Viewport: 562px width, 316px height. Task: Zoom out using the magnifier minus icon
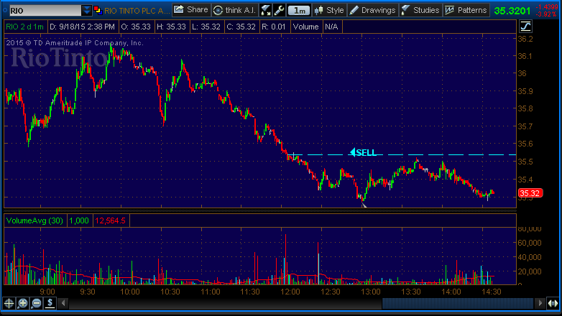[37, 303]
